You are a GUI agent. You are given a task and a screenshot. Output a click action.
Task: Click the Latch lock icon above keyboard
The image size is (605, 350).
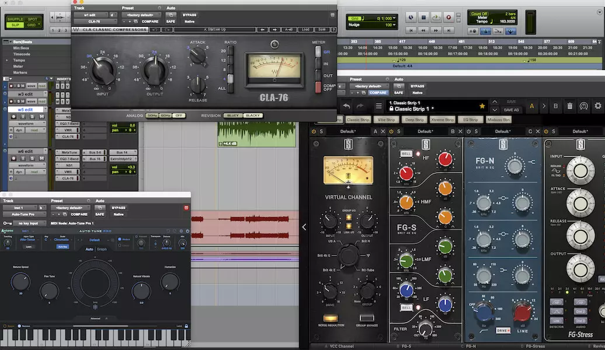[x=187, y=325]
